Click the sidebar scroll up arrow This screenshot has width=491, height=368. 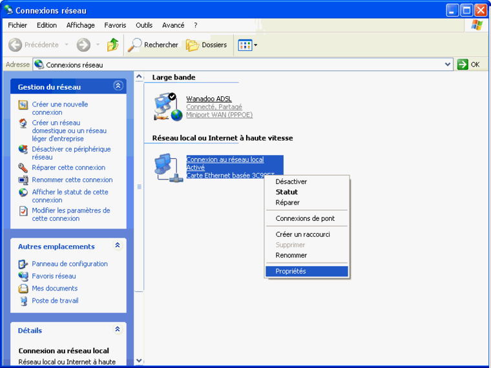pyautogui.click(x=139, y=77)
